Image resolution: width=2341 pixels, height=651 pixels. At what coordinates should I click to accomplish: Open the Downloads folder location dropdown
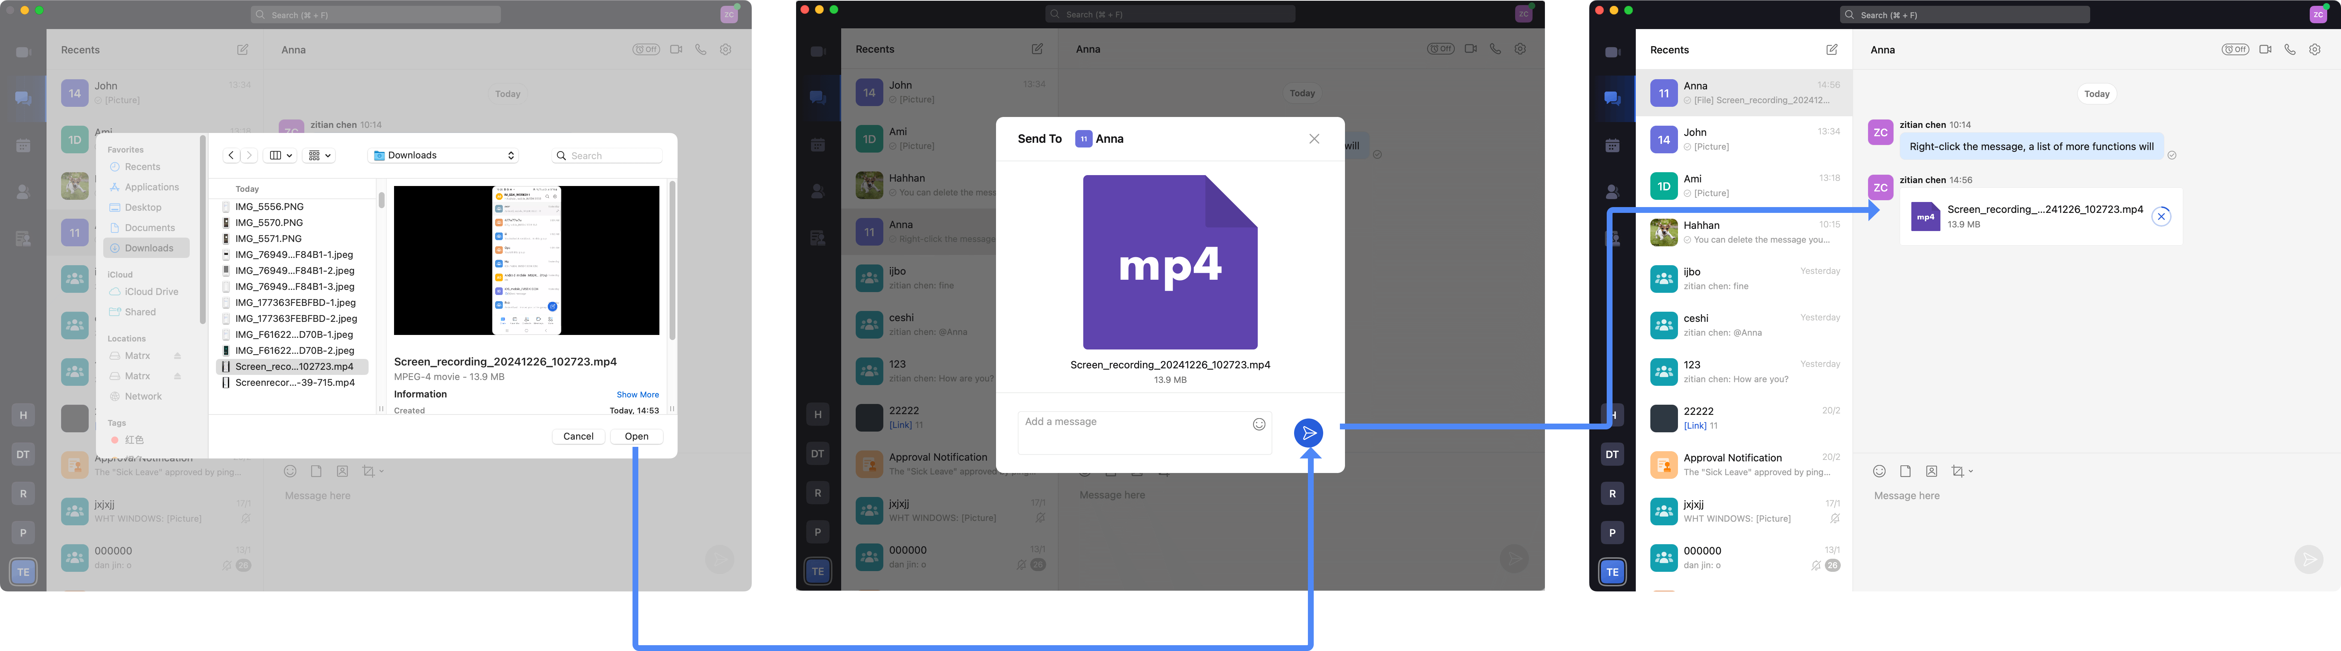444,155
